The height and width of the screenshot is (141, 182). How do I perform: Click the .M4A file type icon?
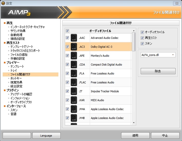click(74, 109)
